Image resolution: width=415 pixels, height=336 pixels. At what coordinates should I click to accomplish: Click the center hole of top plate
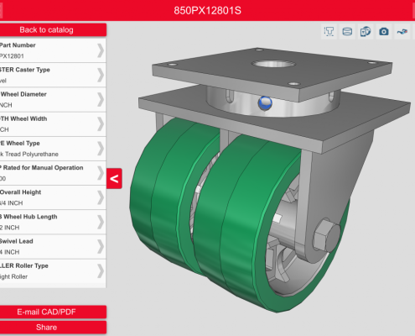point(273,64)
